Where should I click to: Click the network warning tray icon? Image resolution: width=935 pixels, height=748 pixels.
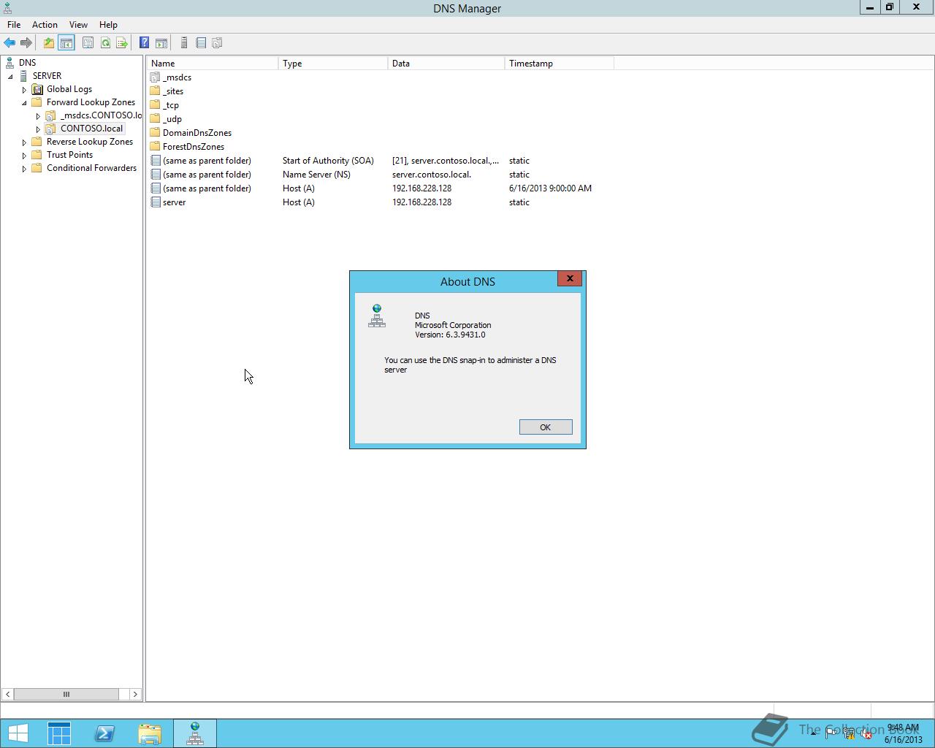click(x=849, y=734)
